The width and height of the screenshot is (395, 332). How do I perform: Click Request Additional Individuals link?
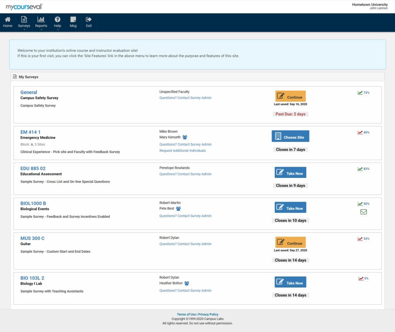[182, 151]
